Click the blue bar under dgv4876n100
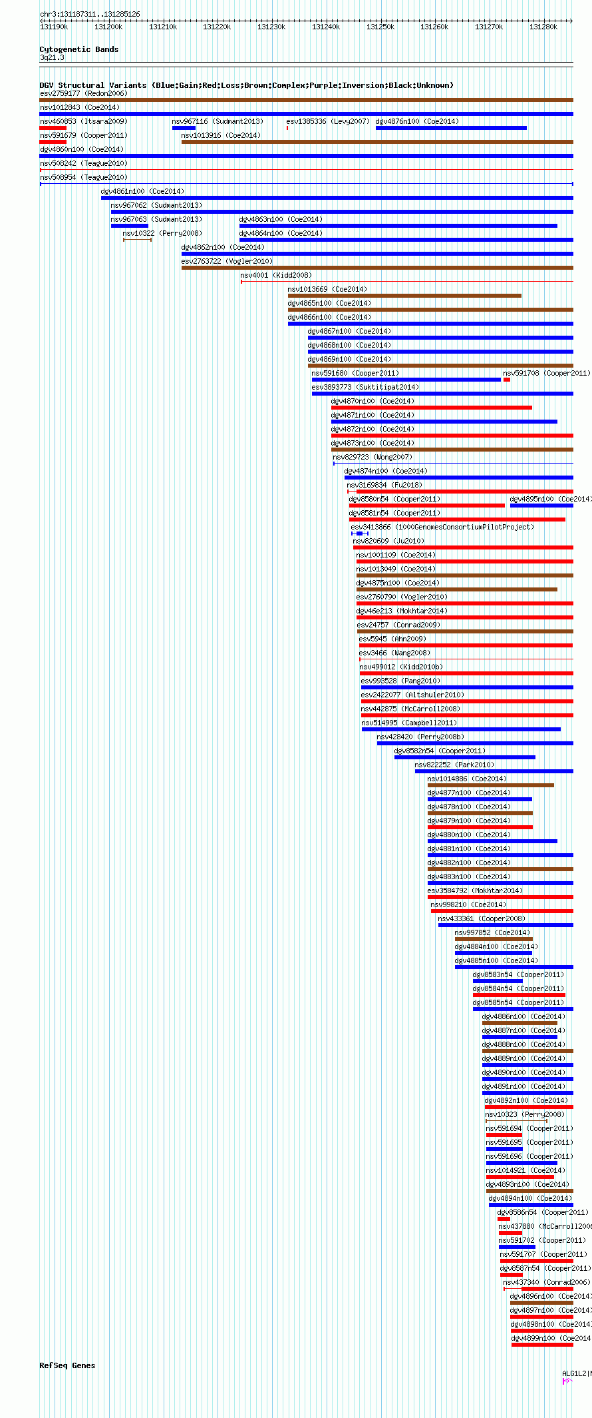Image resolution: width=592 pixels, height=1418 pixels. tap(451, 128)
